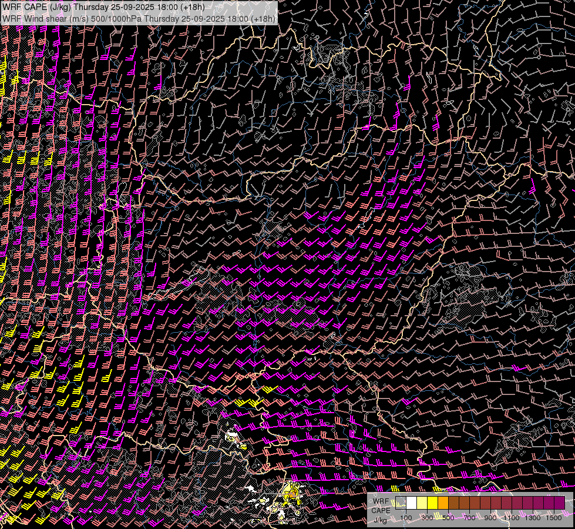Screen dimensions: 575x529
Task: Click the 300 tick label in the legend
Action: (427, 518)
